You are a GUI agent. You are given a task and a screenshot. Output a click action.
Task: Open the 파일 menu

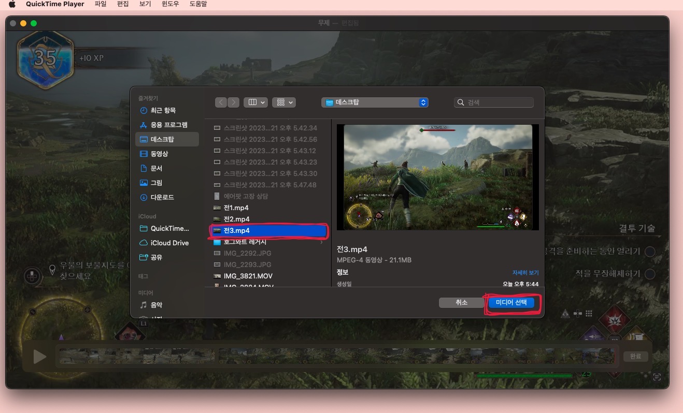101,4
